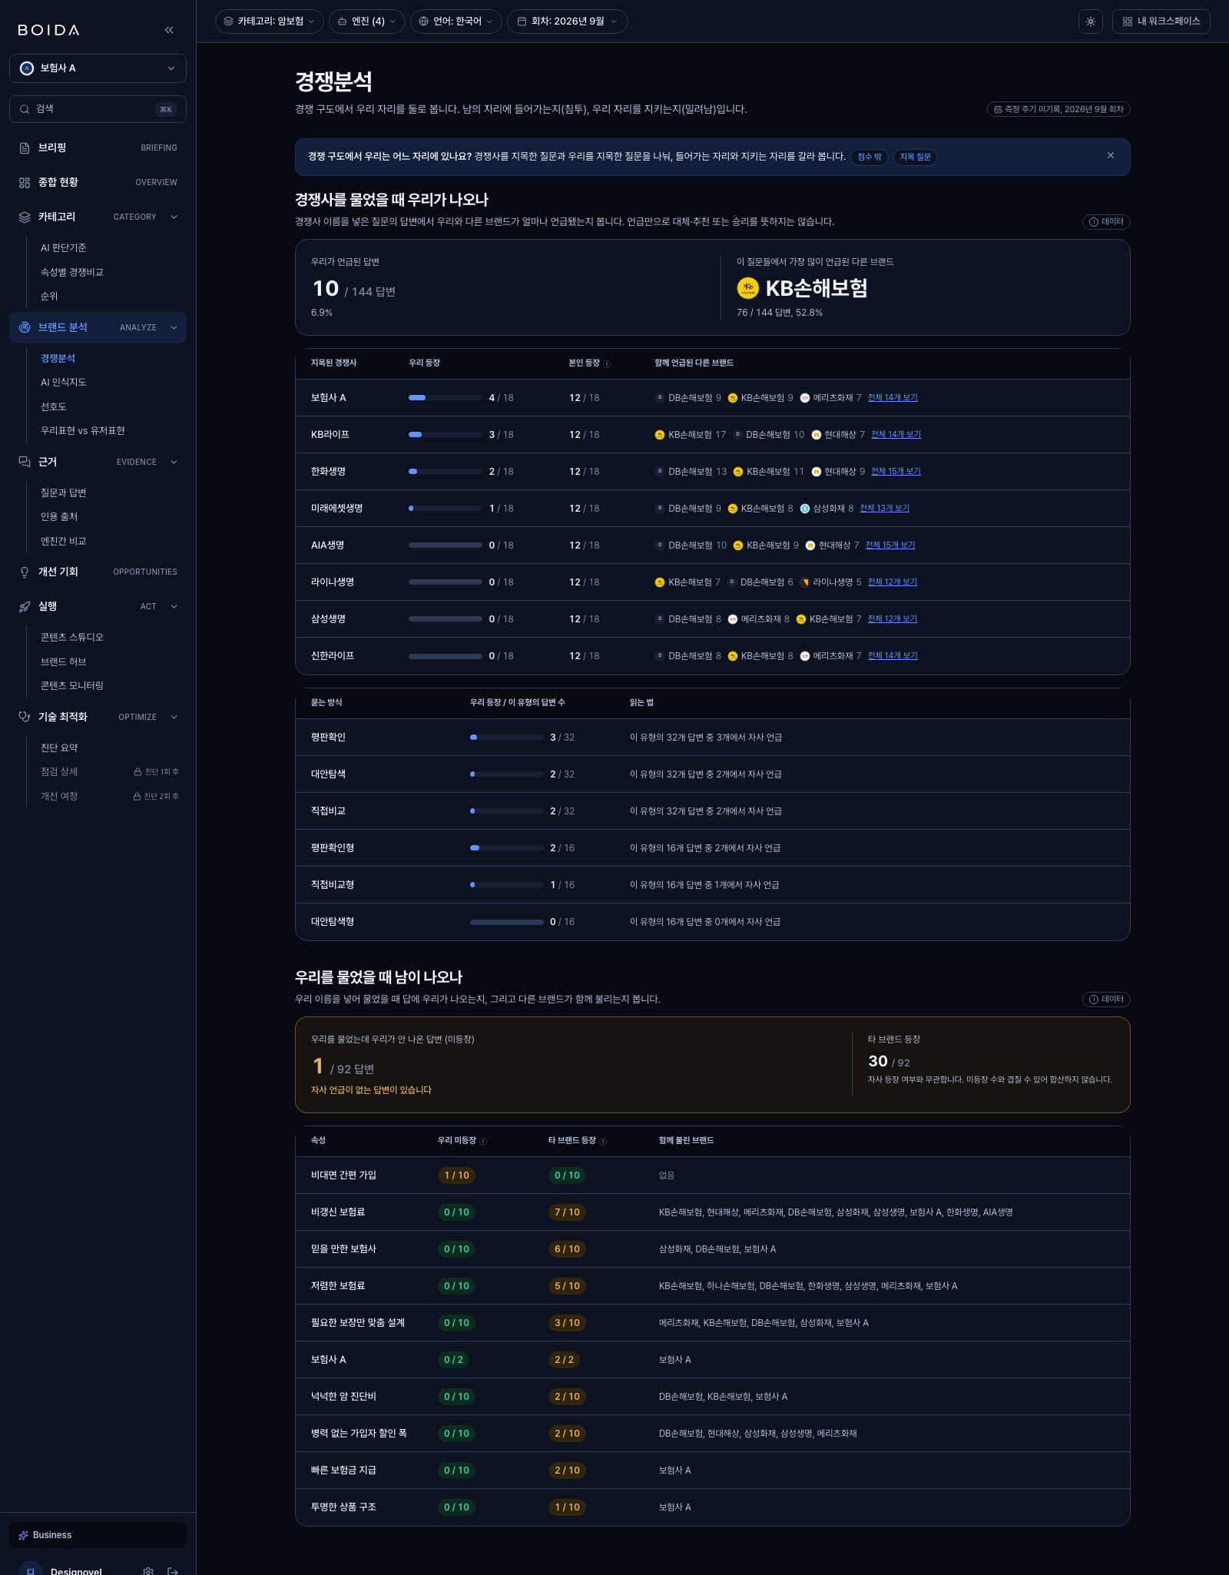Click the info icon next to 우리 미등장
Viewport: 1229px width, 1575px height.
[483, 1141]
